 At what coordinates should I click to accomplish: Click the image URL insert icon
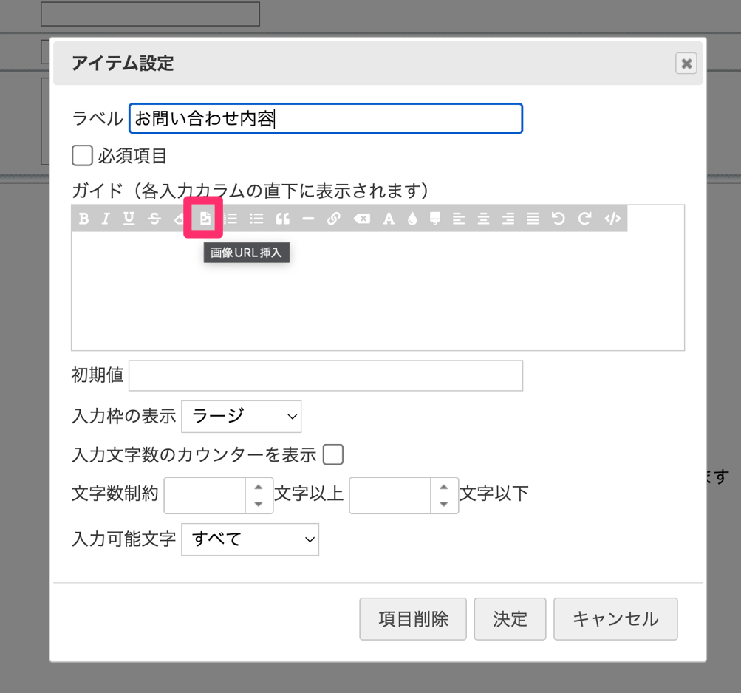(205, 219)
